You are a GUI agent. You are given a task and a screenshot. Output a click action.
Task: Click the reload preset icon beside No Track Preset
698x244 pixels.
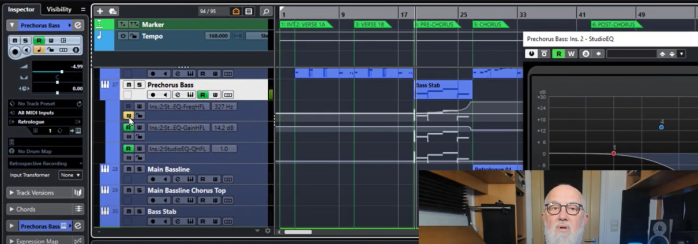tap(78, 104)
